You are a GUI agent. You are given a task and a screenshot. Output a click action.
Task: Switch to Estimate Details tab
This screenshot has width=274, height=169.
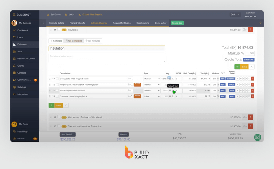[56, 23]
